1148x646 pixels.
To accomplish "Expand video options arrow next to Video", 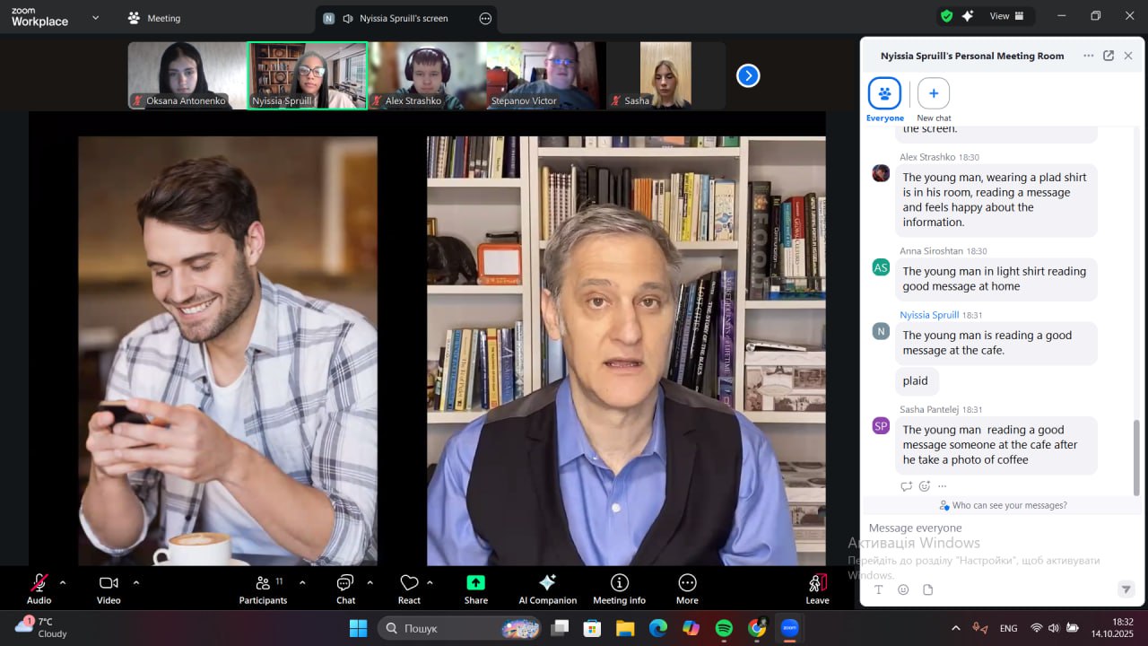I will pyautogui.click(x=136, y=582).
